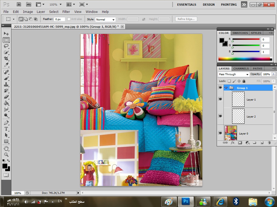Viewport: 277px width, 207px height.
Task: Hide Layer 2 using its eye icon
Action: pos(220,116)
